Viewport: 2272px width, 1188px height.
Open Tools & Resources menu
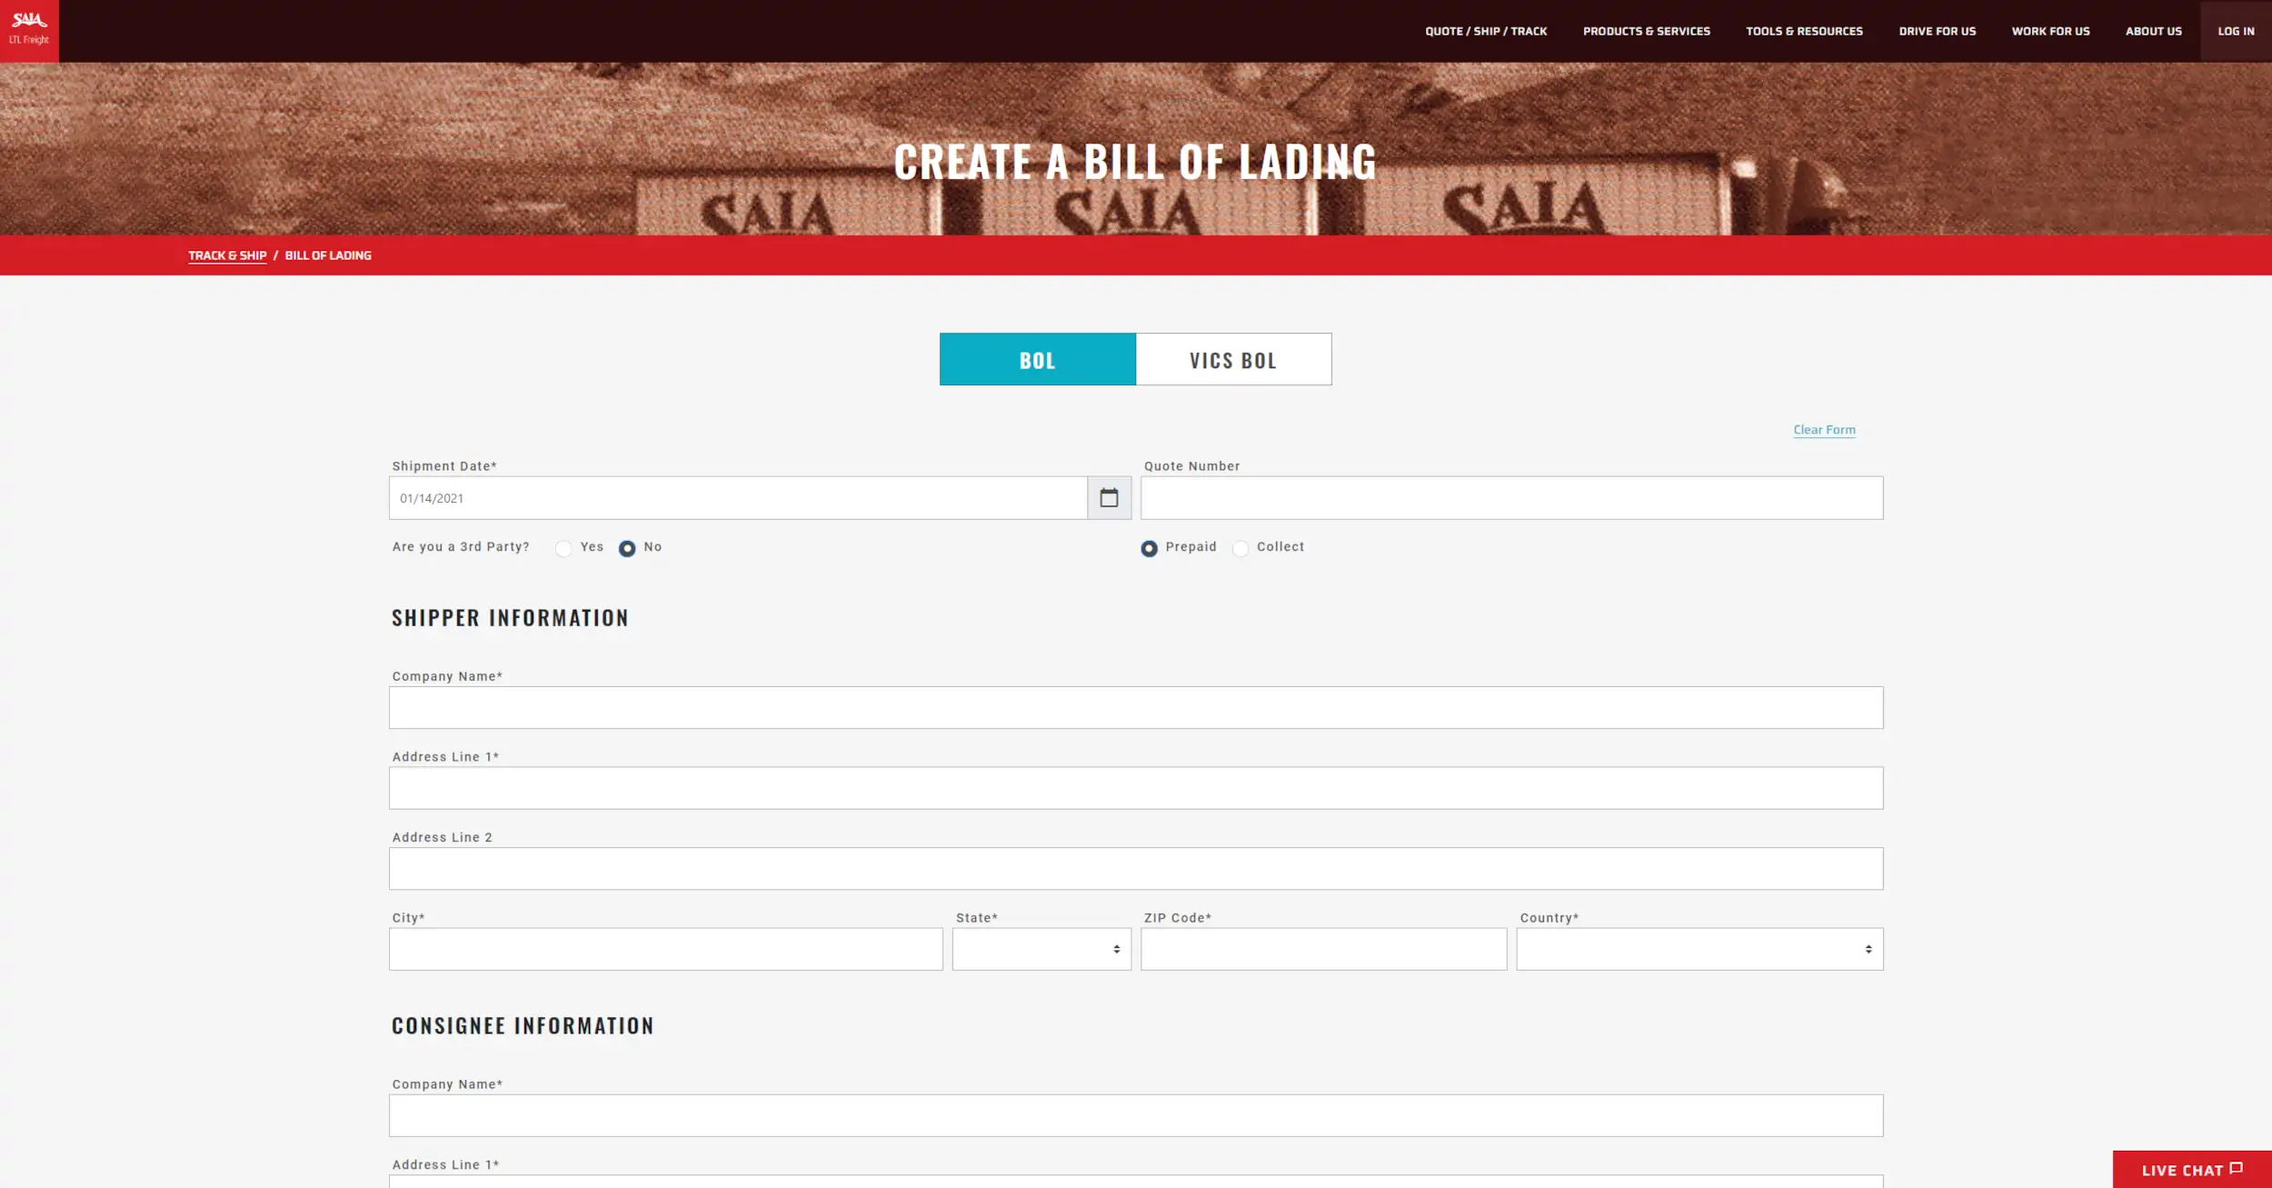pos(1804,31)
